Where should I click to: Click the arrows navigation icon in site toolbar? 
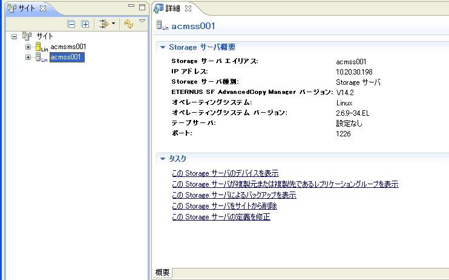tap(103, 24)
